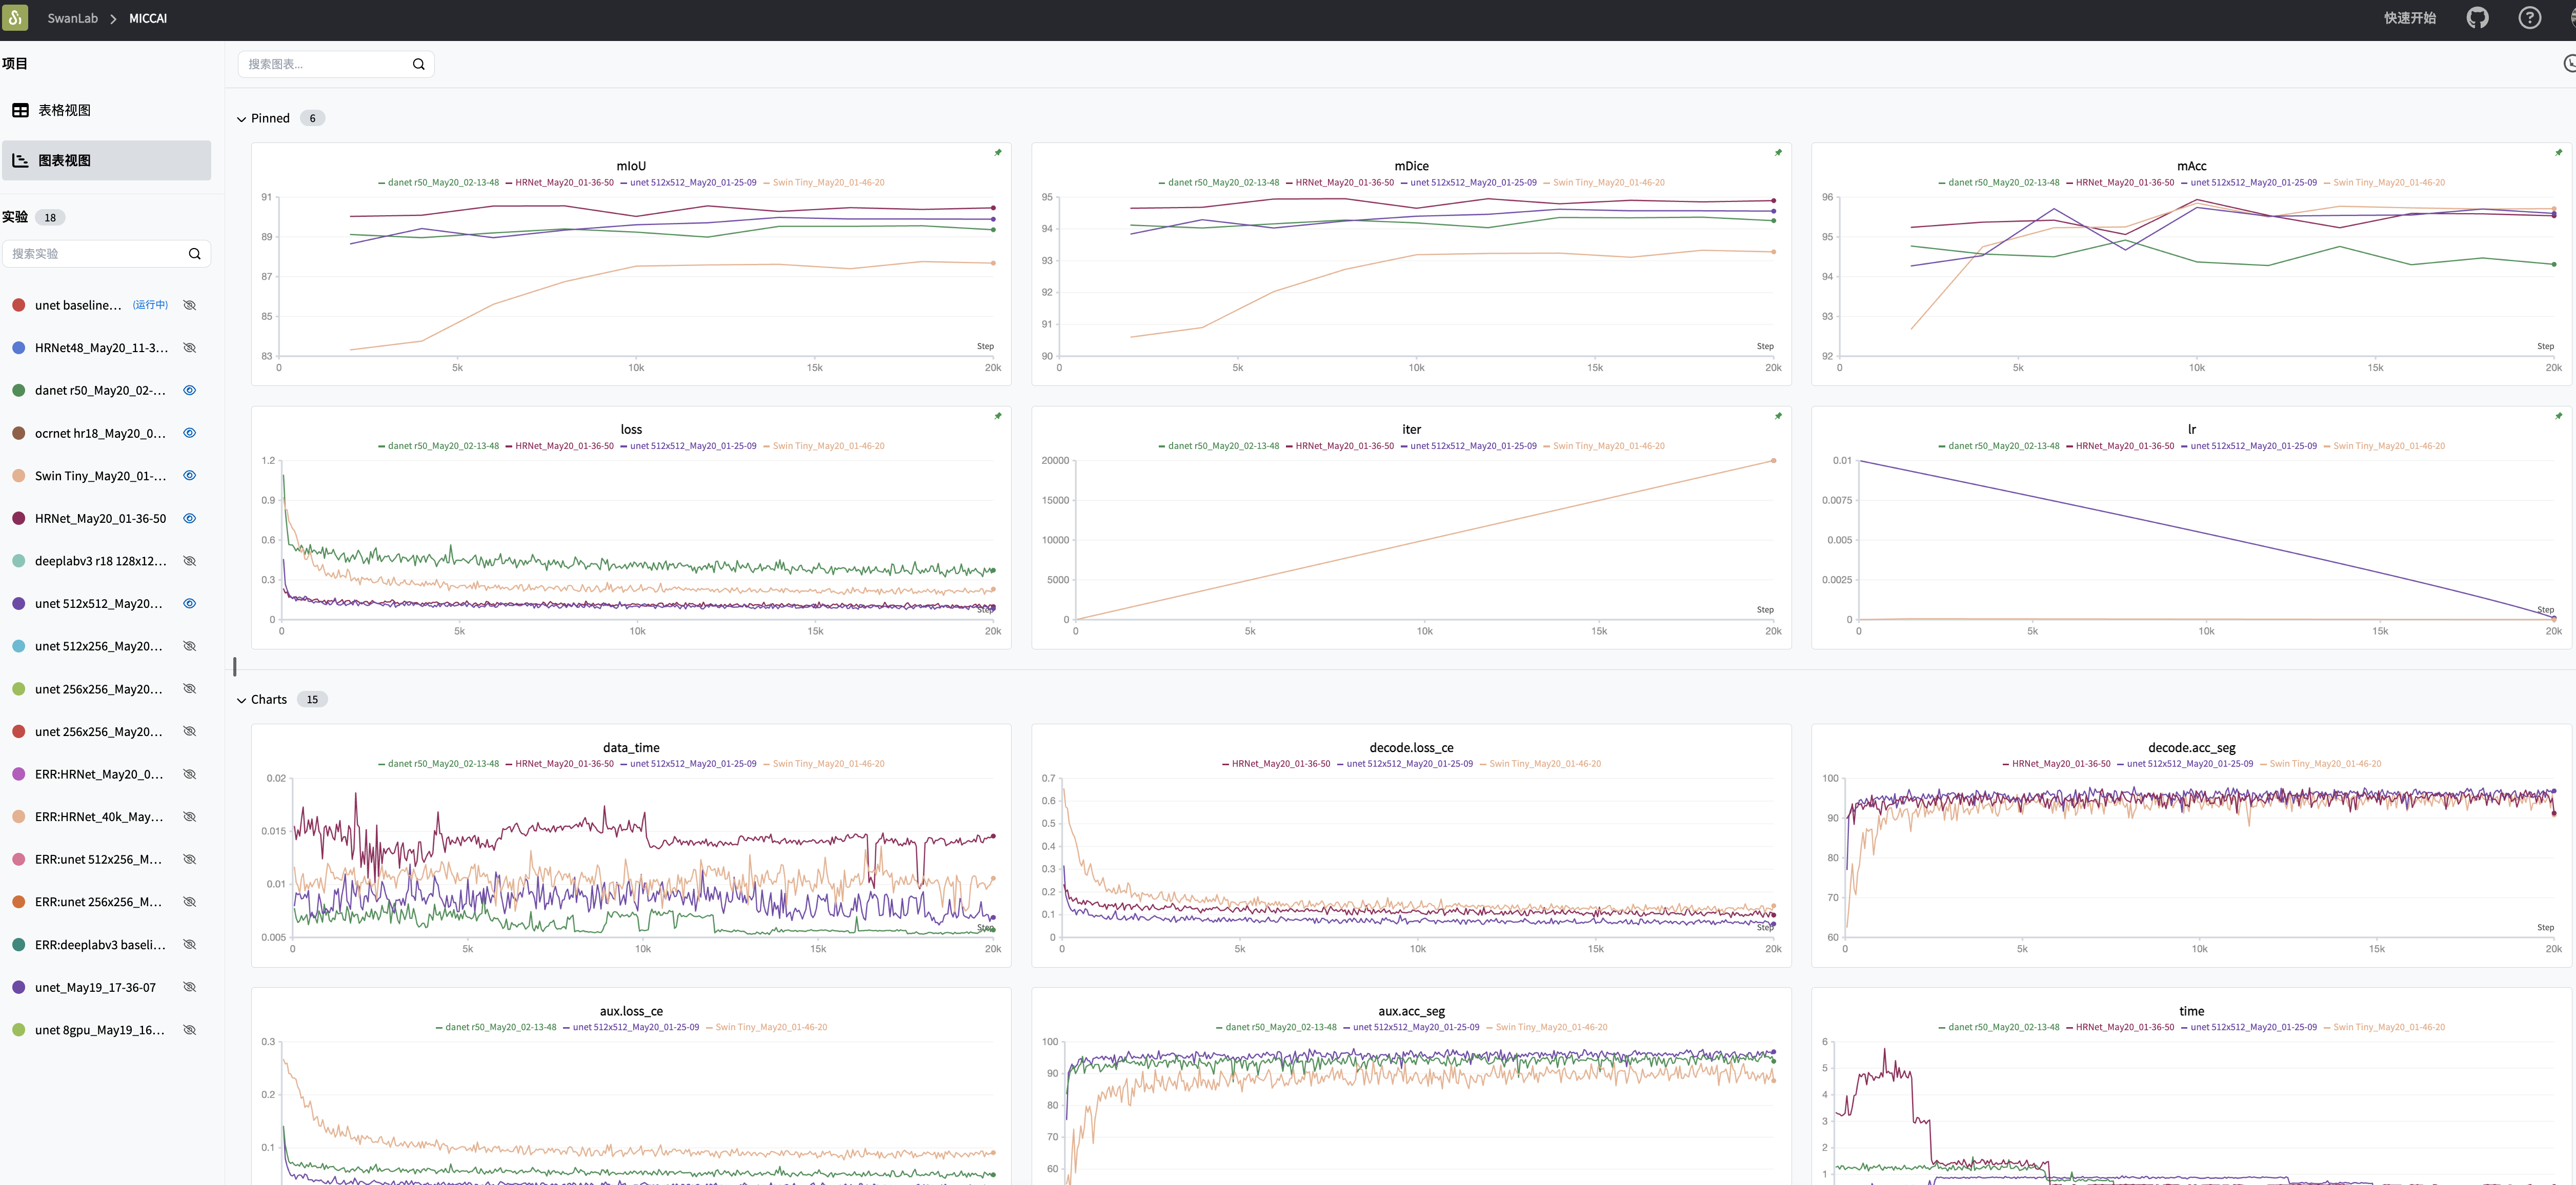Screen dimensions: 2576x1185
Task: Select chart view (图表视图) tab
Action: (64, 160)
